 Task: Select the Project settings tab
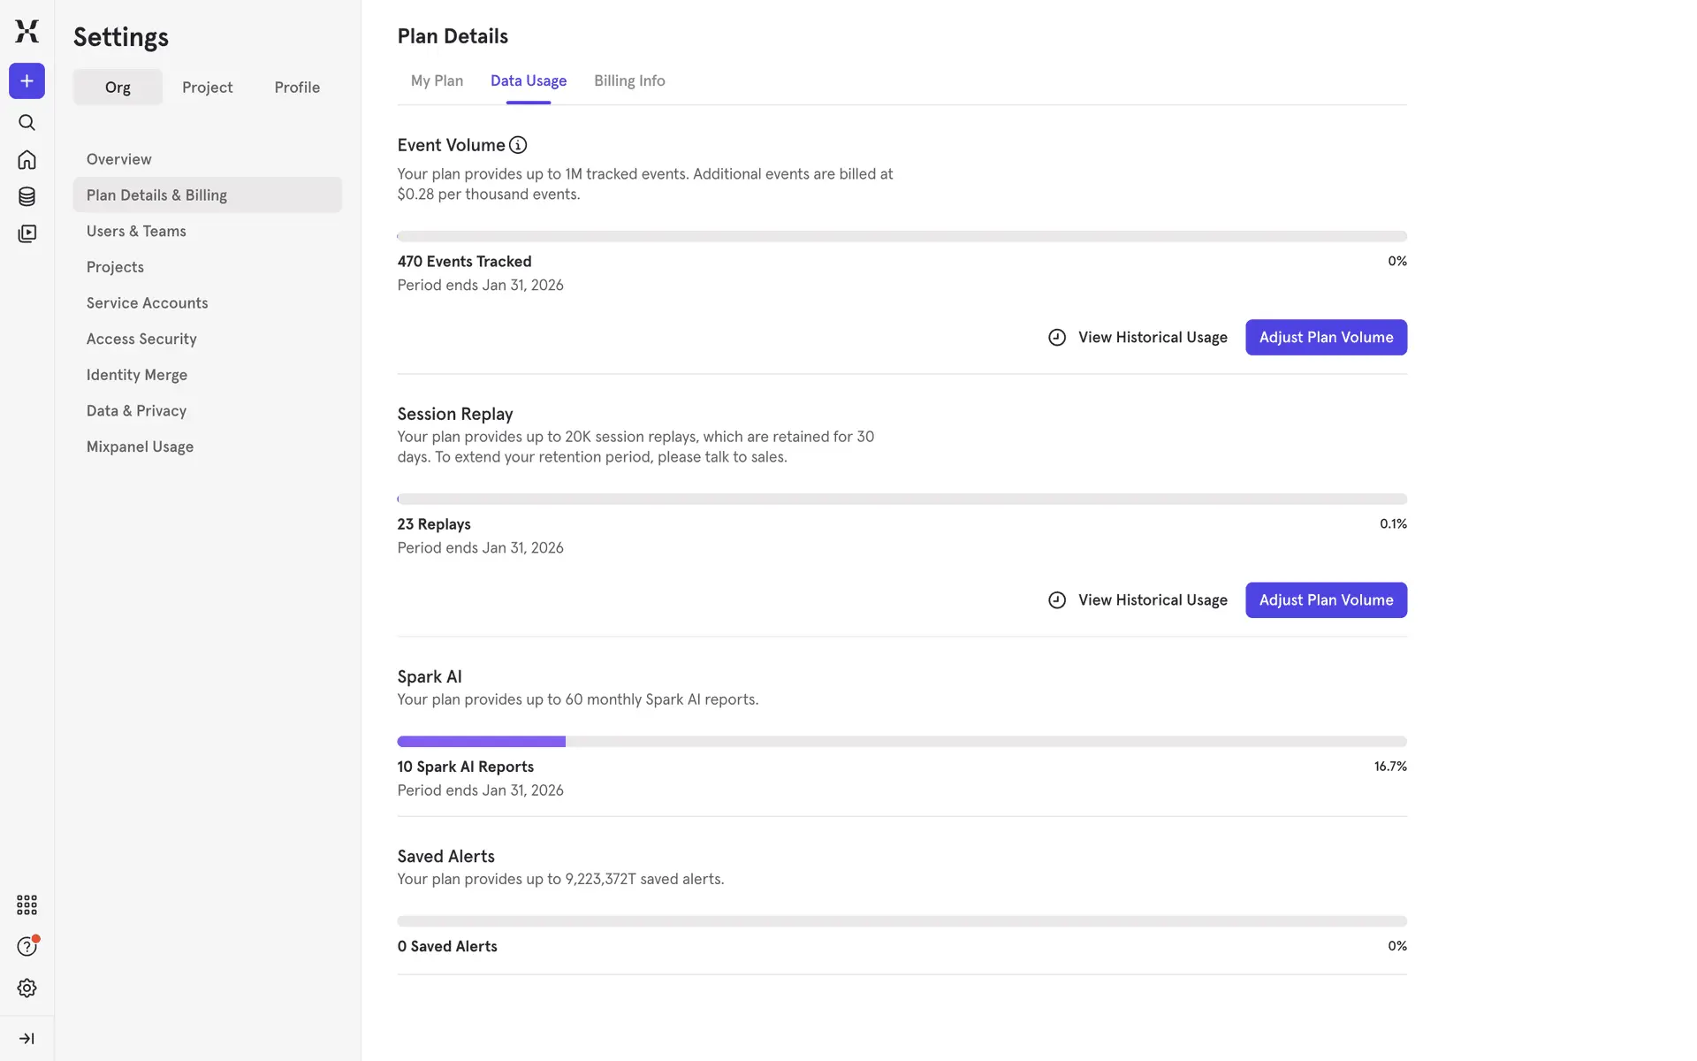[x=207, y=87]
